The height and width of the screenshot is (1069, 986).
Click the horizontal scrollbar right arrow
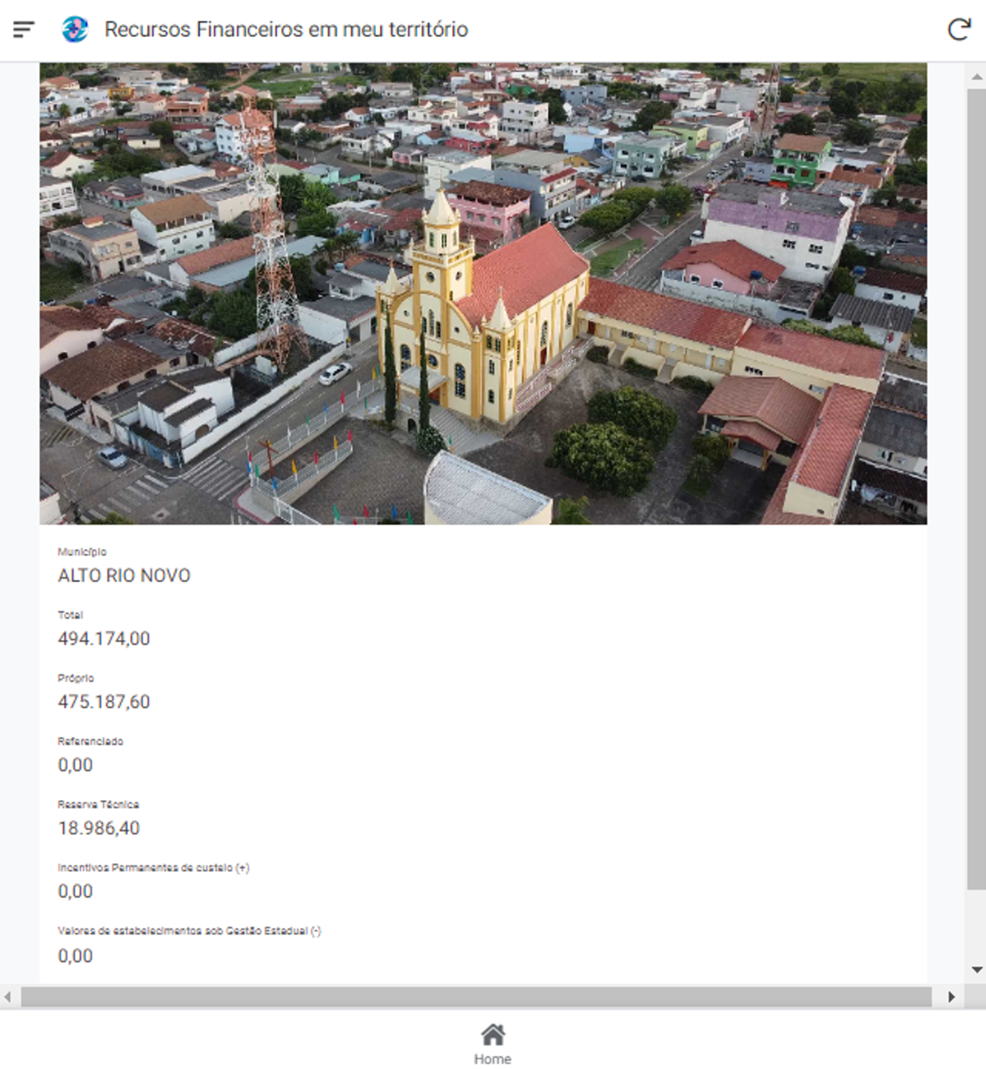(x=951, y=996)
